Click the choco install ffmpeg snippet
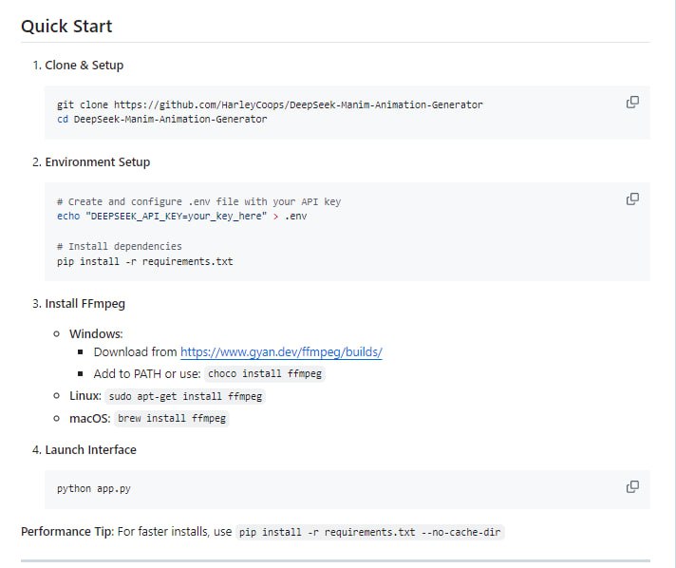Screen dimensions: 676x568 [x=265, y=374]
